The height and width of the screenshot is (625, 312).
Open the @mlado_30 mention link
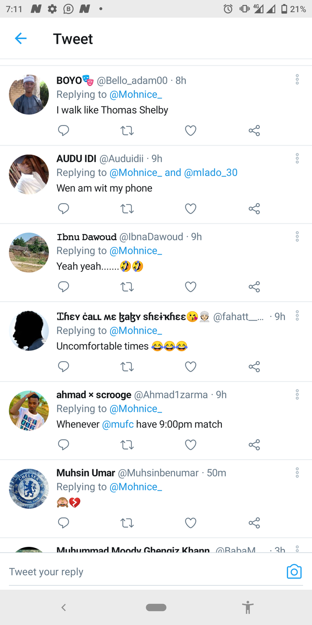[x=211, y=172]
